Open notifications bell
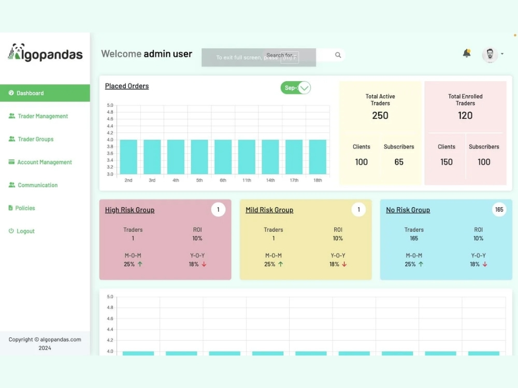The width and height of the screenshot is (518, 388). [467, 53]
